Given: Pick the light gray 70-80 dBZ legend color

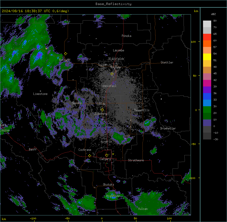Looking at the screenshot, I should tap(207, 24).
